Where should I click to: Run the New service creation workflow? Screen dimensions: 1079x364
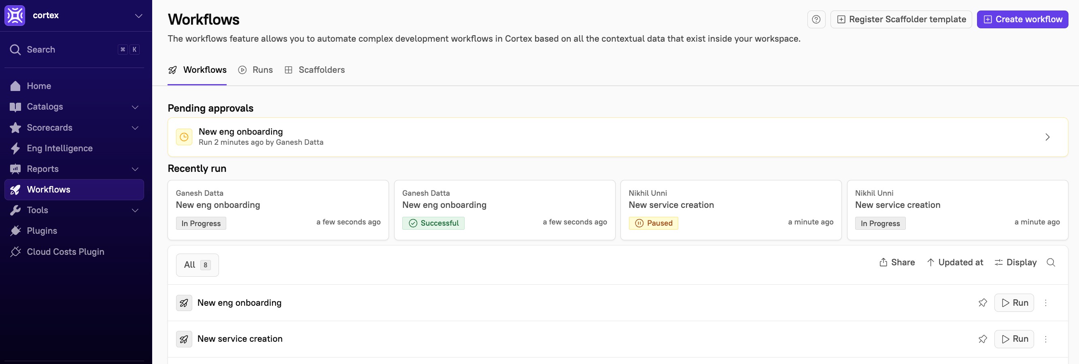point(1014,339)
